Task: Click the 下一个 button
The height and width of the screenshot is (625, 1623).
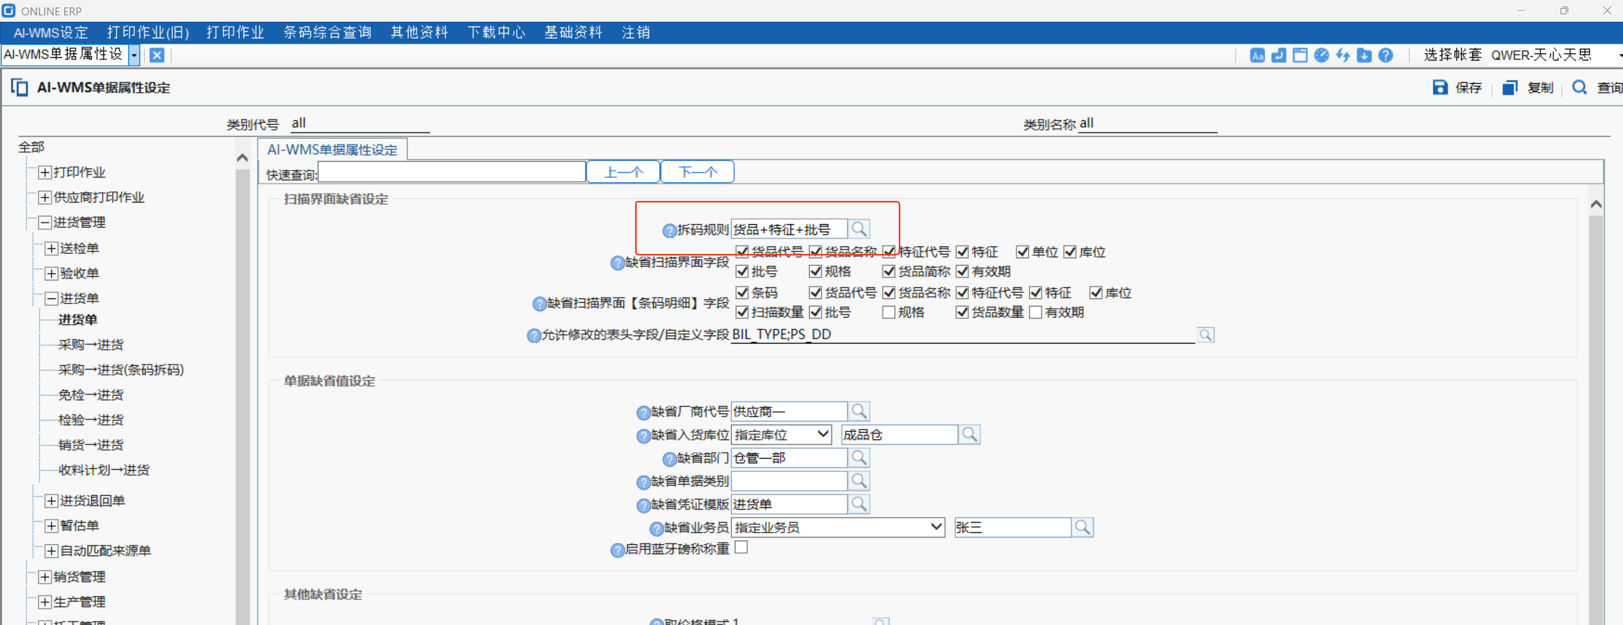Action: click(697, 172)
